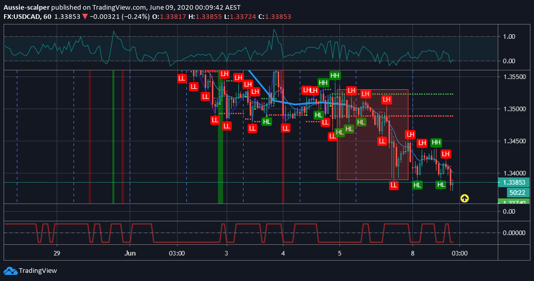
Task: Click the 1.34500 price axis label
Action: click(x=515, y=141)
